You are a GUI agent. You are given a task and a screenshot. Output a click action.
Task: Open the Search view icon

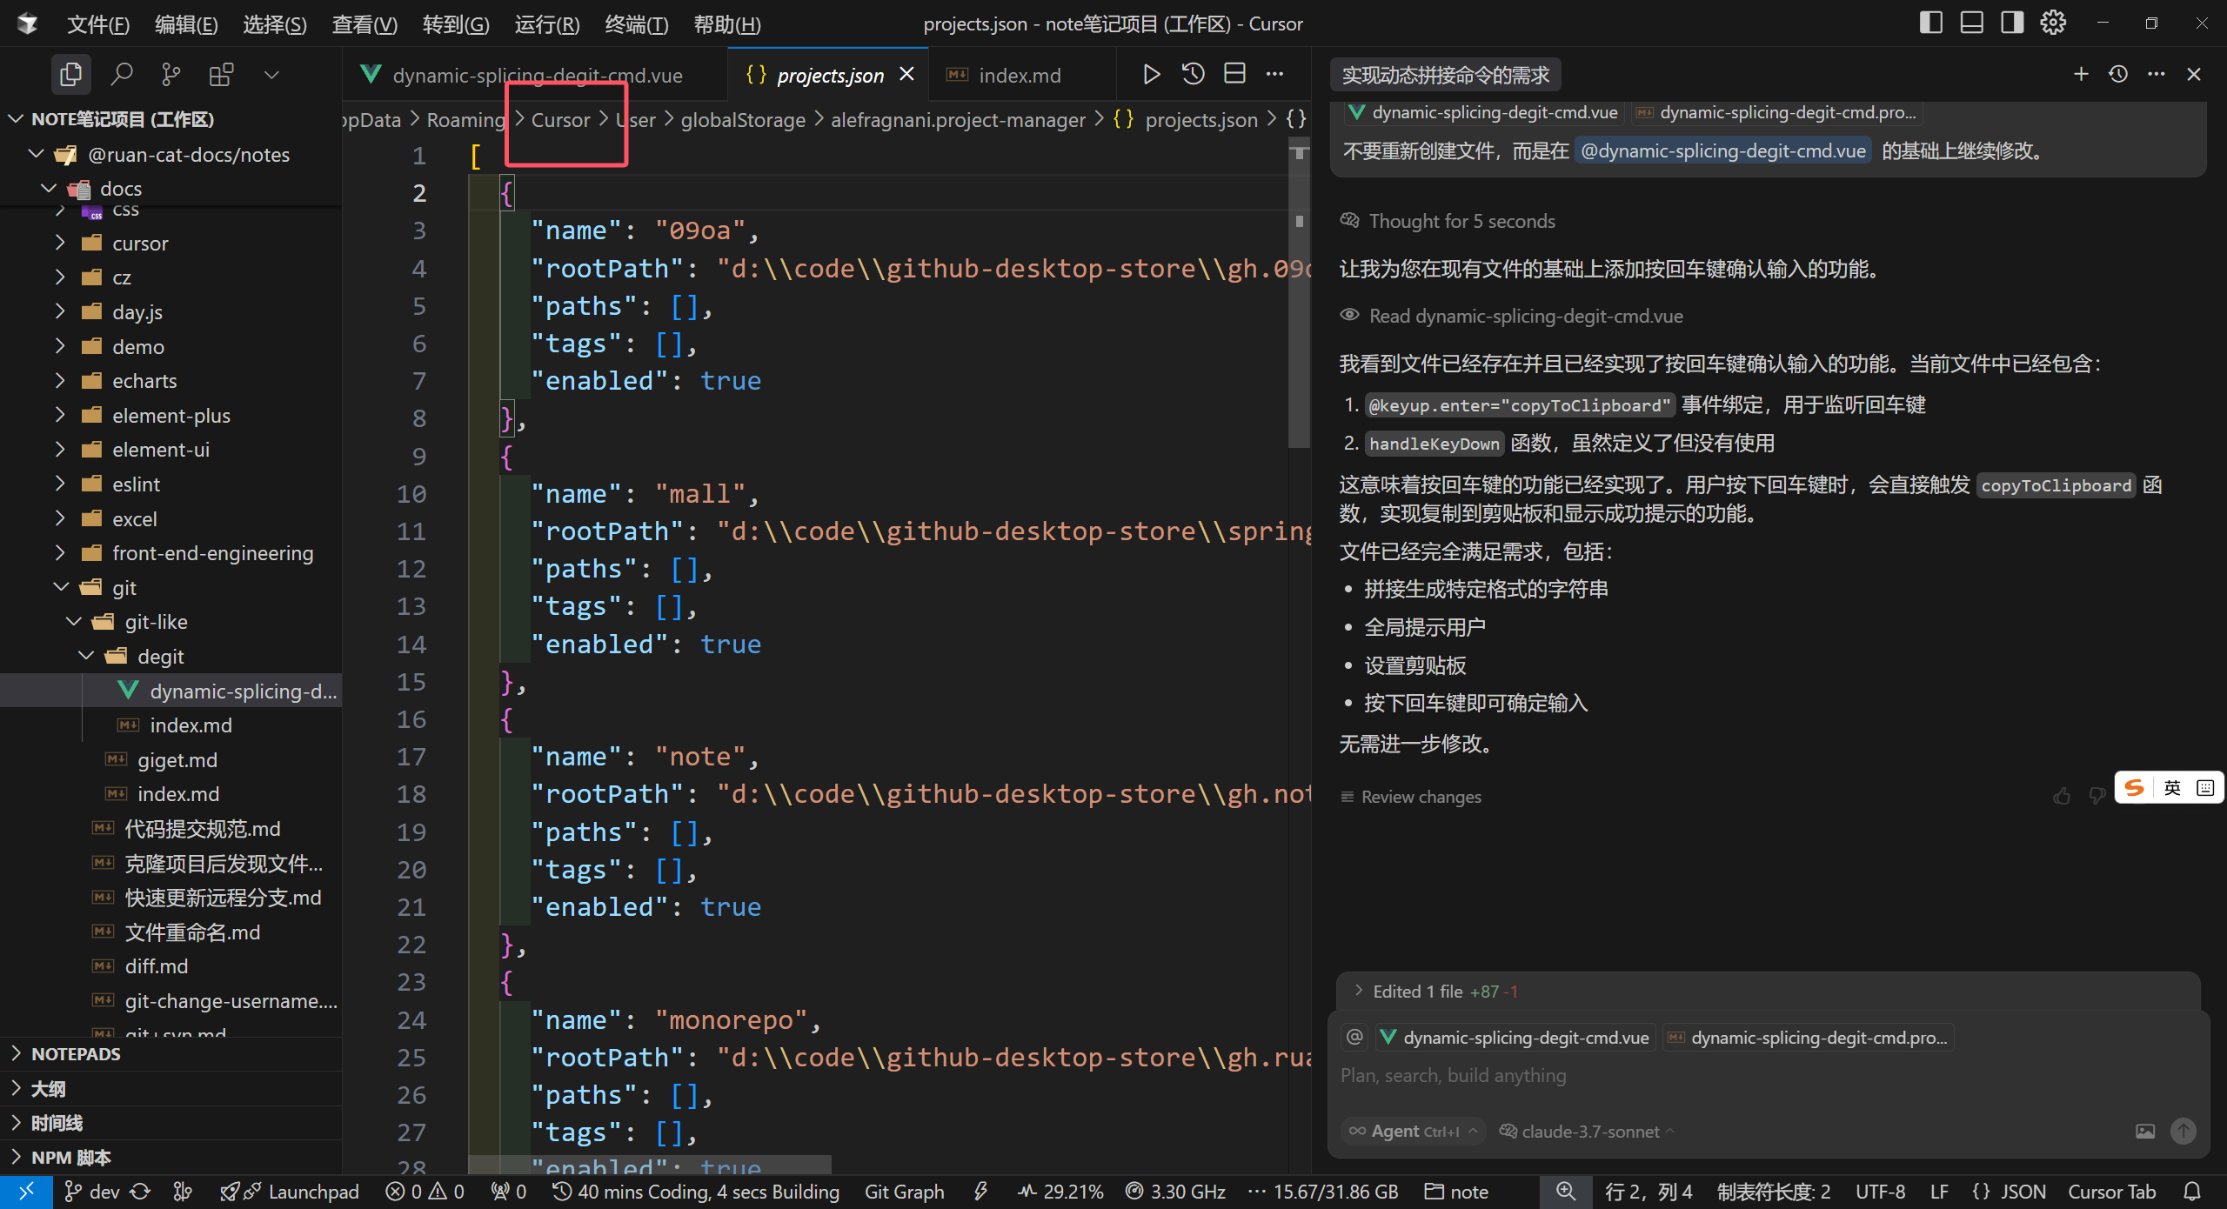[x=121, y=75]
